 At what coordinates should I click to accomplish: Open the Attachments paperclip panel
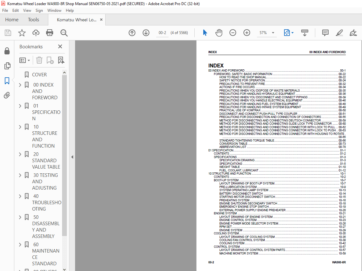(x=7, y=95)
